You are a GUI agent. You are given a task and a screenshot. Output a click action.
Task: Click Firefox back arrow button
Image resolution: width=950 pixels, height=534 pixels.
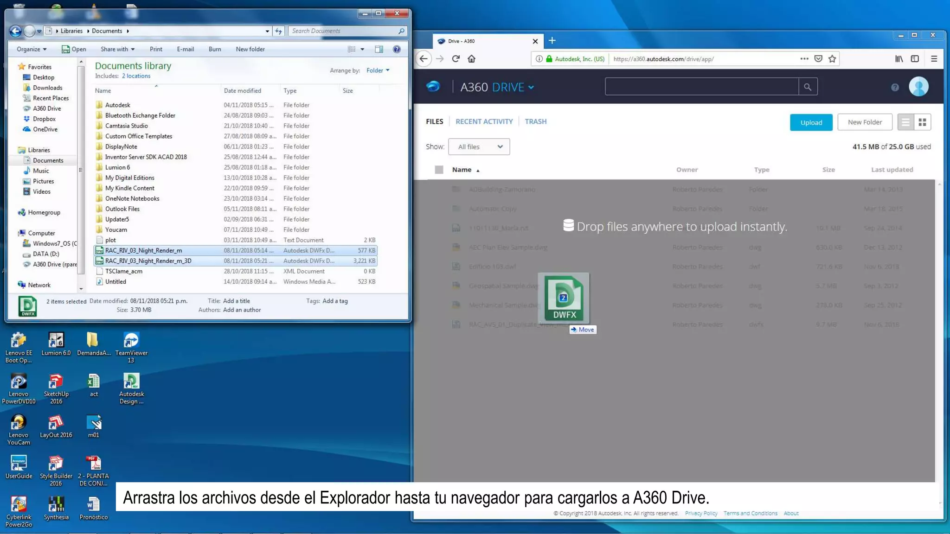click(424, 59)
